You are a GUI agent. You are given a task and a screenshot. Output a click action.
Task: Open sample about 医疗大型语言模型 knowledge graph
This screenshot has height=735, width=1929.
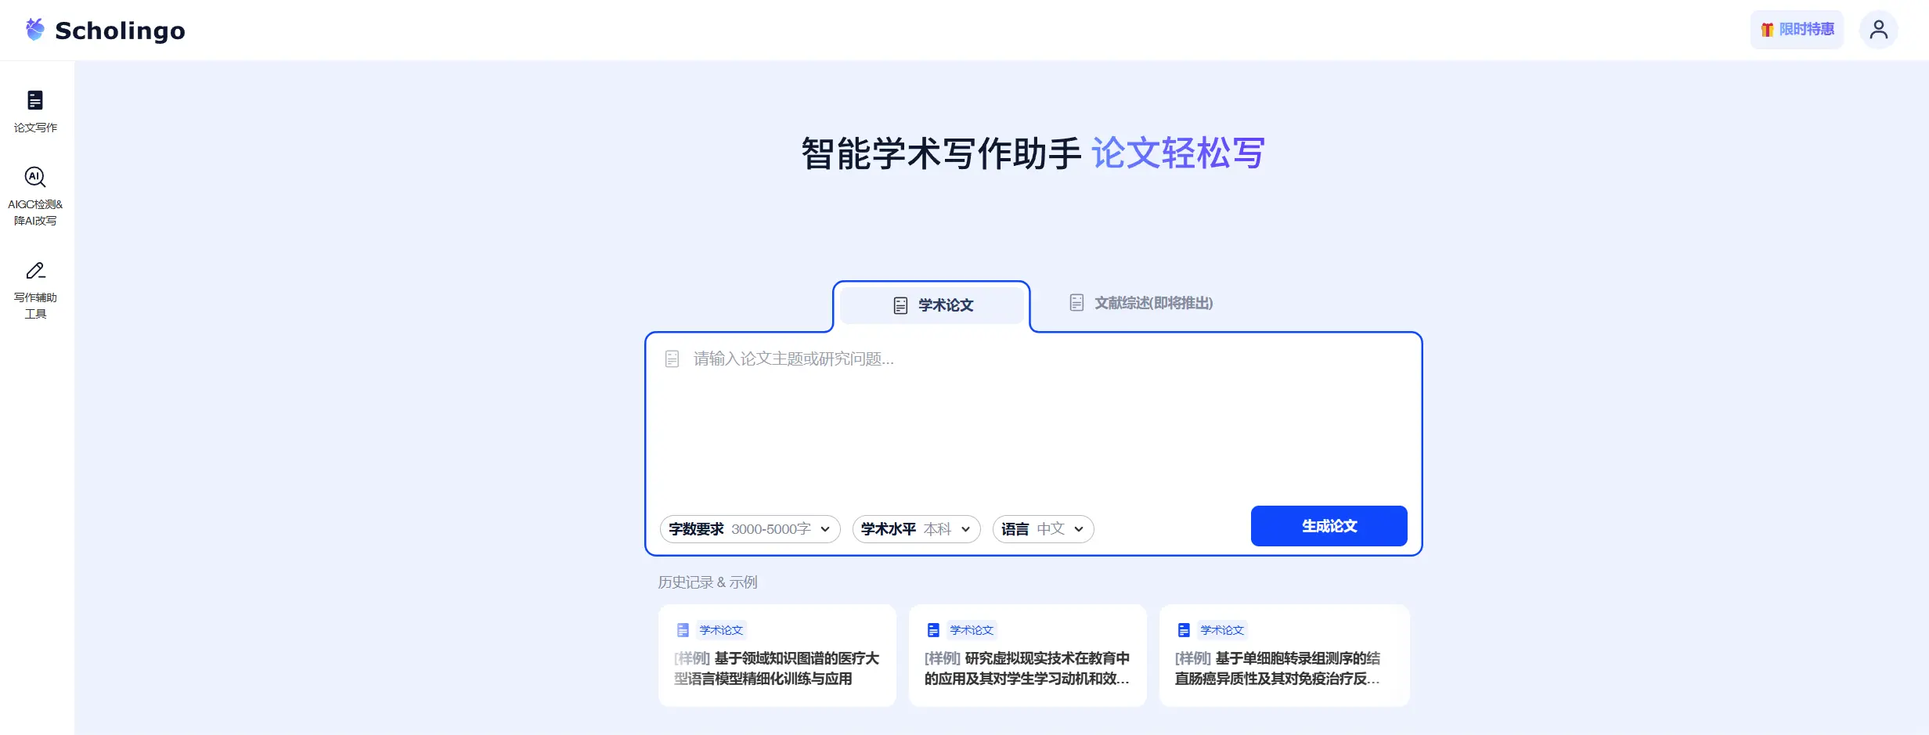776,668
